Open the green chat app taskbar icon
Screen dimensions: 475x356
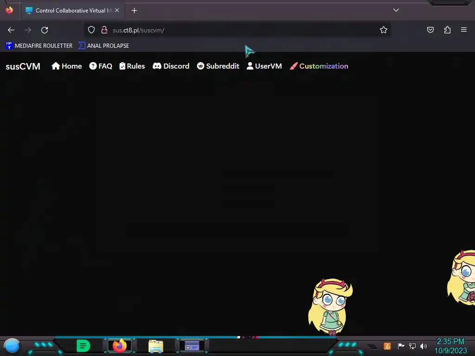coord(83,346)
